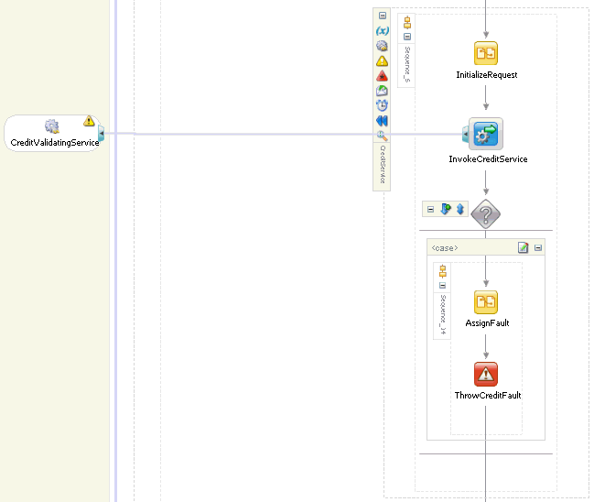Select the vertical Sequence_5 label
This screenshot has height=502, width=594.
407,64
